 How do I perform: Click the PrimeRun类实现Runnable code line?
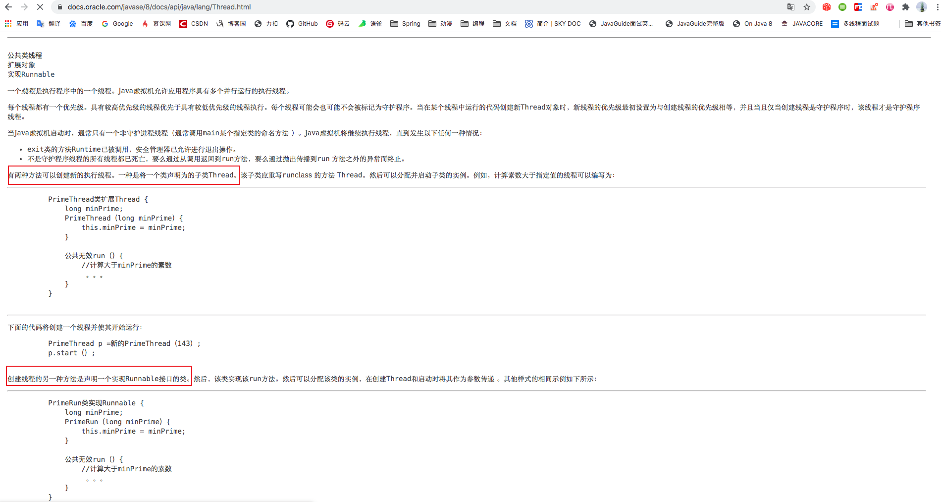[96, 403]
